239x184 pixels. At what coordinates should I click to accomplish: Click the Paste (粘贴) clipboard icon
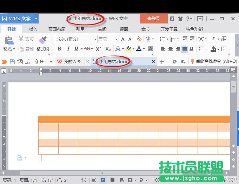click(x=8, y=40)
